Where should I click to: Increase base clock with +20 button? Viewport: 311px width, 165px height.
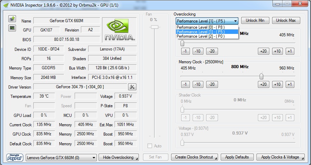263,51
